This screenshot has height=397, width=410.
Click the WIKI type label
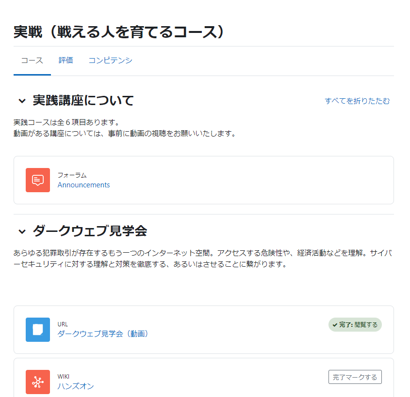click(63, 376)
